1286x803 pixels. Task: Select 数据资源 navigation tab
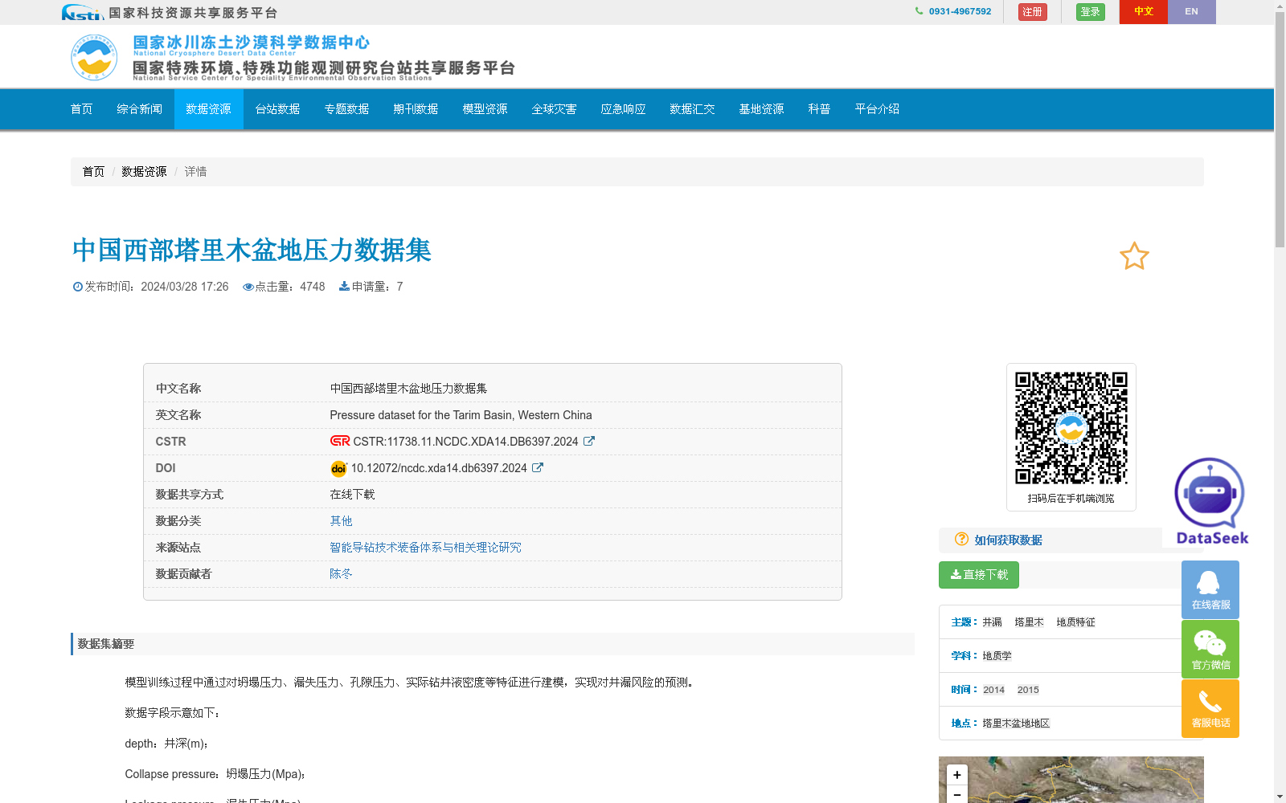pyautogui.click(x=208, y=109)
